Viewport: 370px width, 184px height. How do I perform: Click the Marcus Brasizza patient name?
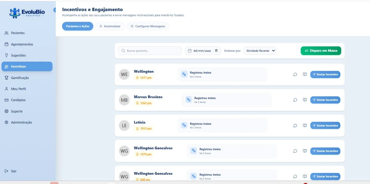[x=148, y=97]
